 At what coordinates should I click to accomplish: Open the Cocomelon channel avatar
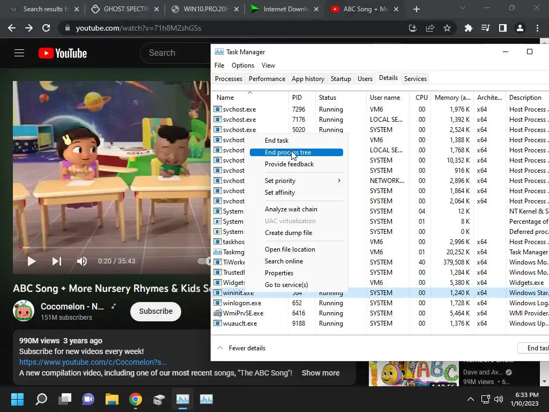pyautogui.click(x=24, y=311)
